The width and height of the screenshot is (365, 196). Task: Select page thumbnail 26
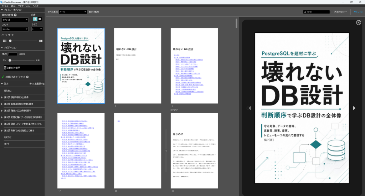pyautogui.click(x=138, y=151)
